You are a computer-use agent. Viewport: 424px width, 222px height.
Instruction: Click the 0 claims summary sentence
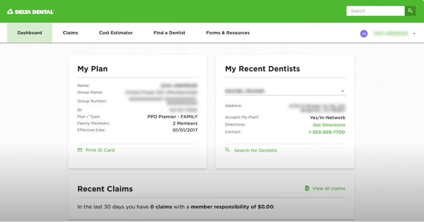(176, 207)
